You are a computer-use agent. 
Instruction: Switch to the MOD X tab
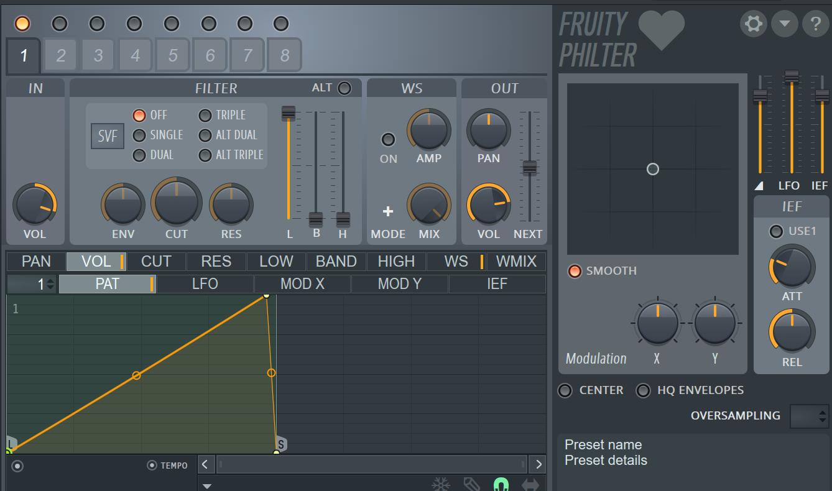[x=303, y=284]
